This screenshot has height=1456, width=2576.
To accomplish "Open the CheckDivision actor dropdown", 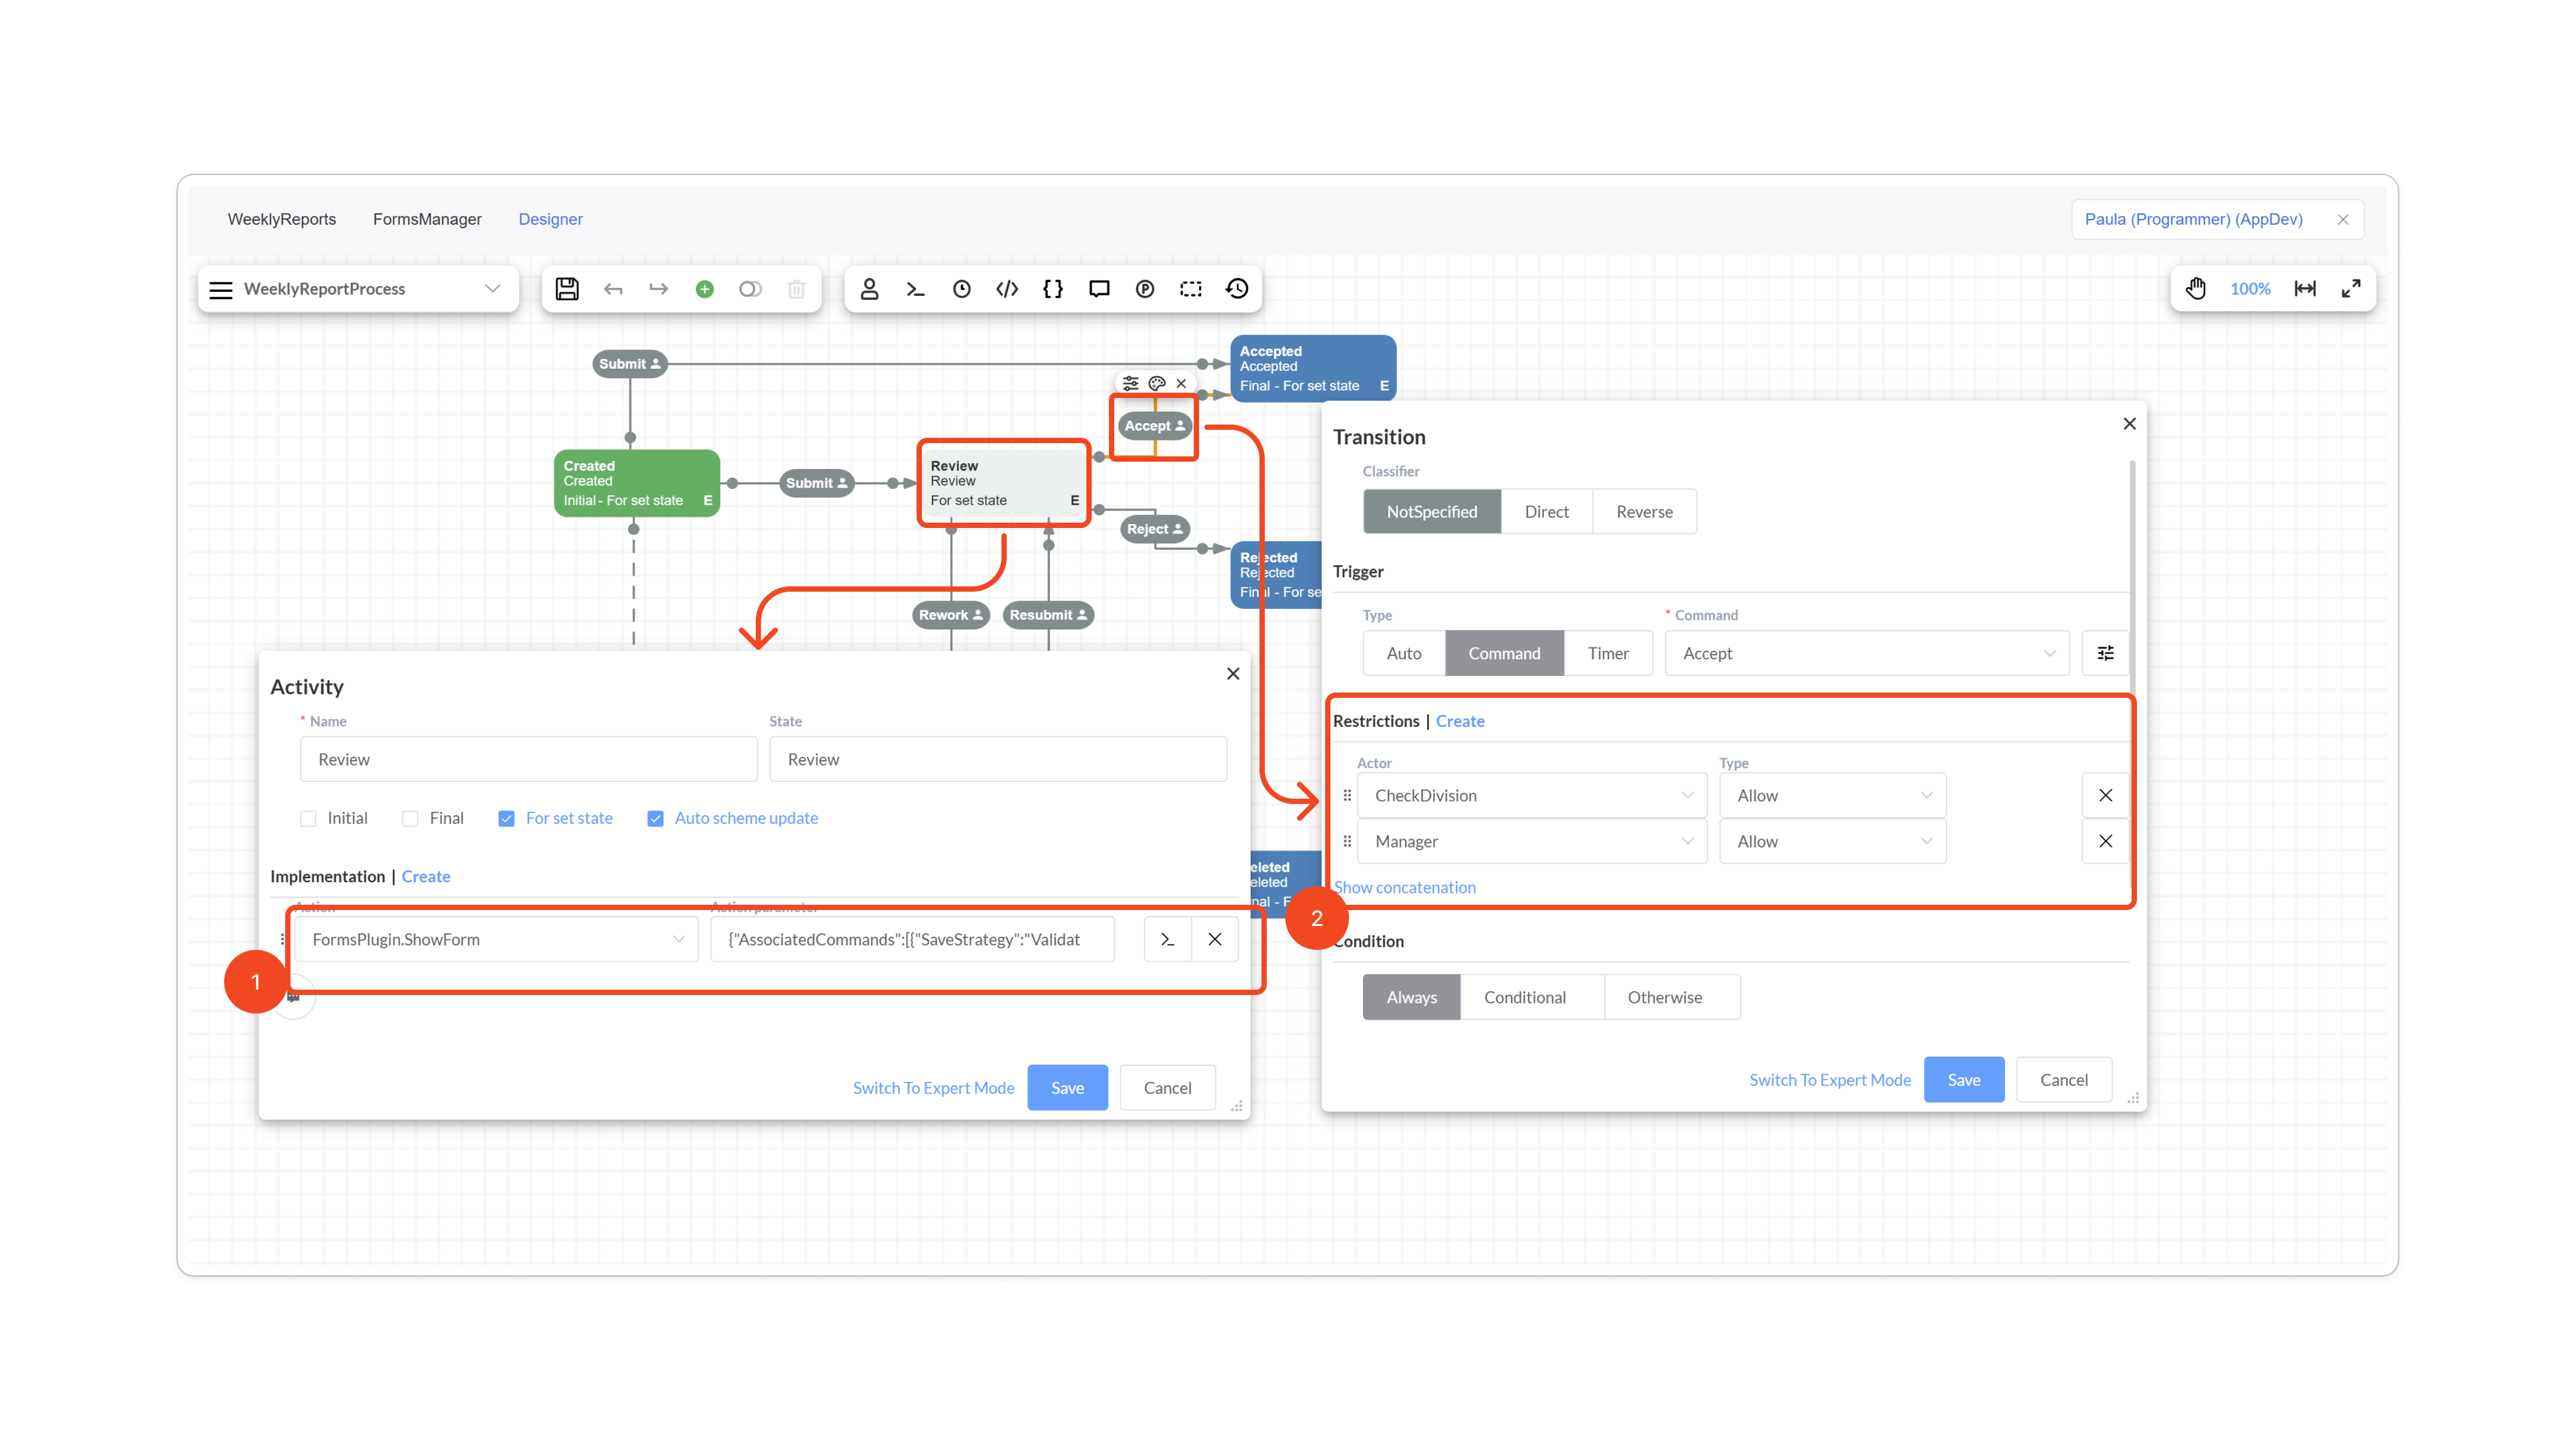I will click(1531, 796).
